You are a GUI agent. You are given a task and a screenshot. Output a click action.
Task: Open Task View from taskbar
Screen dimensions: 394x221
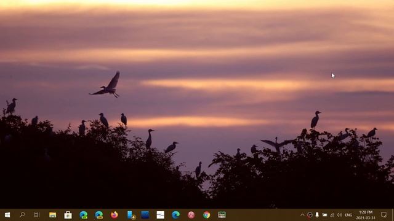(x=37, y=215)
